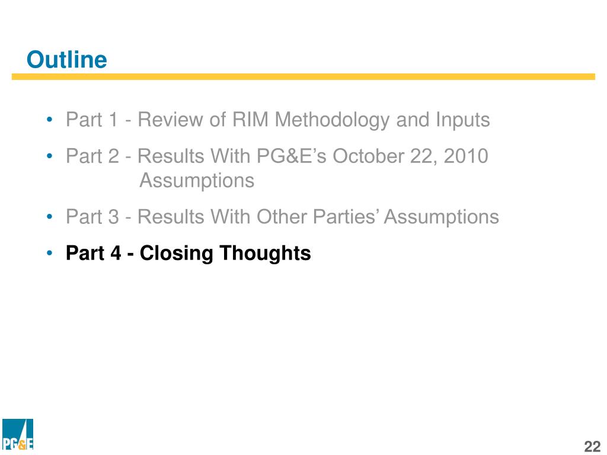Click the words 'Other Parties' in Part 3
This screenshot has height=455, width=607.
tap(317, 217)
